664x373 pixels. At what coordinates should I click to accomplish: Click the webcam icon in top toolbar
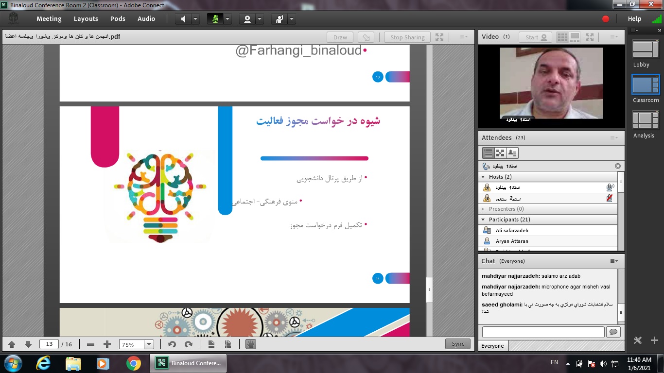pos(247,19)
